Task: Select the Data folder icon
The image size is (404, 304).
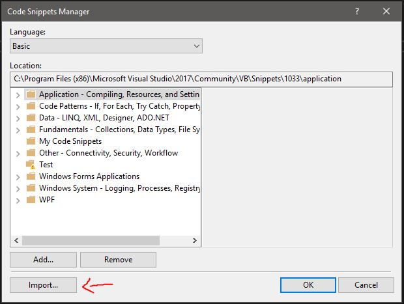Action: point(31,118)
